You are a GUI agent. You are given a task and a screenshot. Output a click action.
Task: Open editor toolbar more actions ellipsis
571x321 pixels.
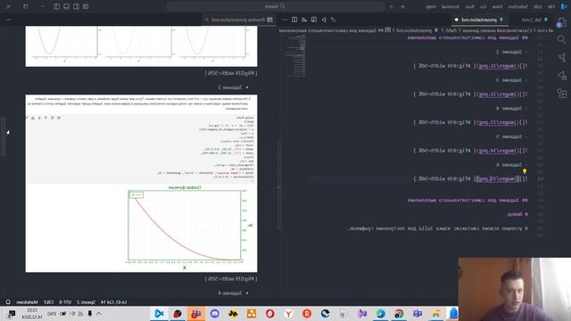point(285,20)
